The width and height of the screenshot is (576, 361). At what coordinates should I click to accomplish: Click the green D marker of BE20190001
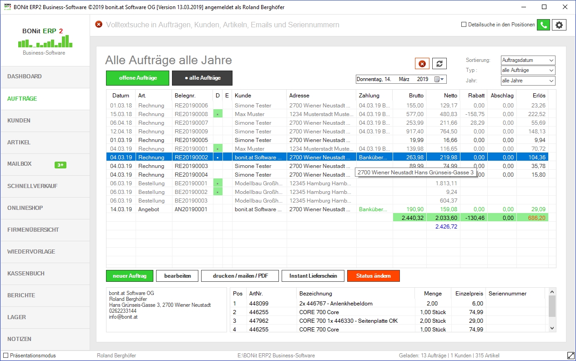217,183
